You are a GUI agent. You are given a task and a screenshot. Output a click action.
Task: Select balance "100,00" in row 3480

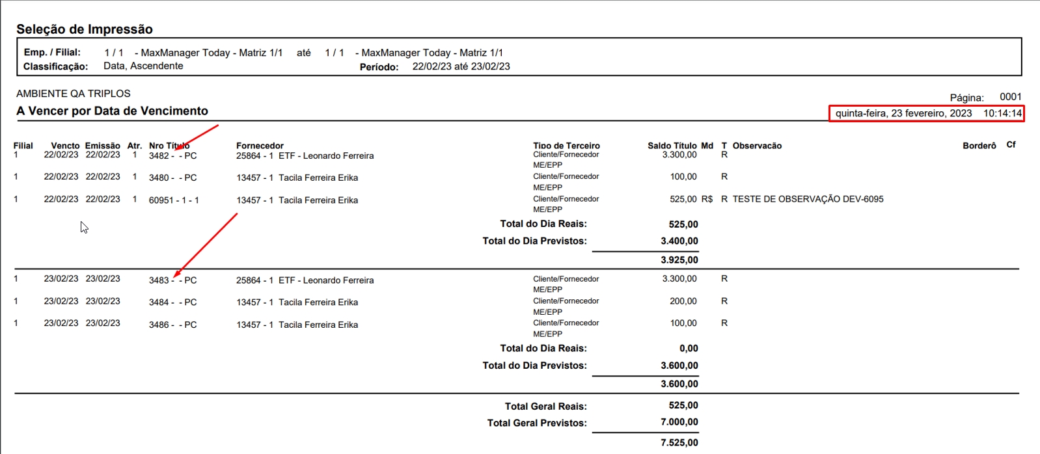click(683, 176)
